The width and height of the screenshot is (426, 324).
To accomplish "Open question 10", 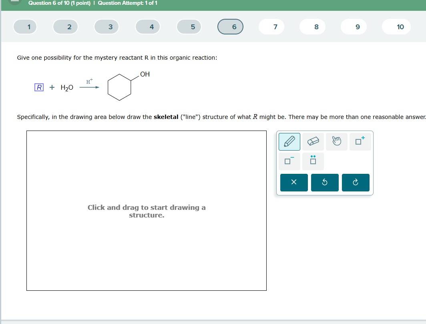I will (396, 26).
